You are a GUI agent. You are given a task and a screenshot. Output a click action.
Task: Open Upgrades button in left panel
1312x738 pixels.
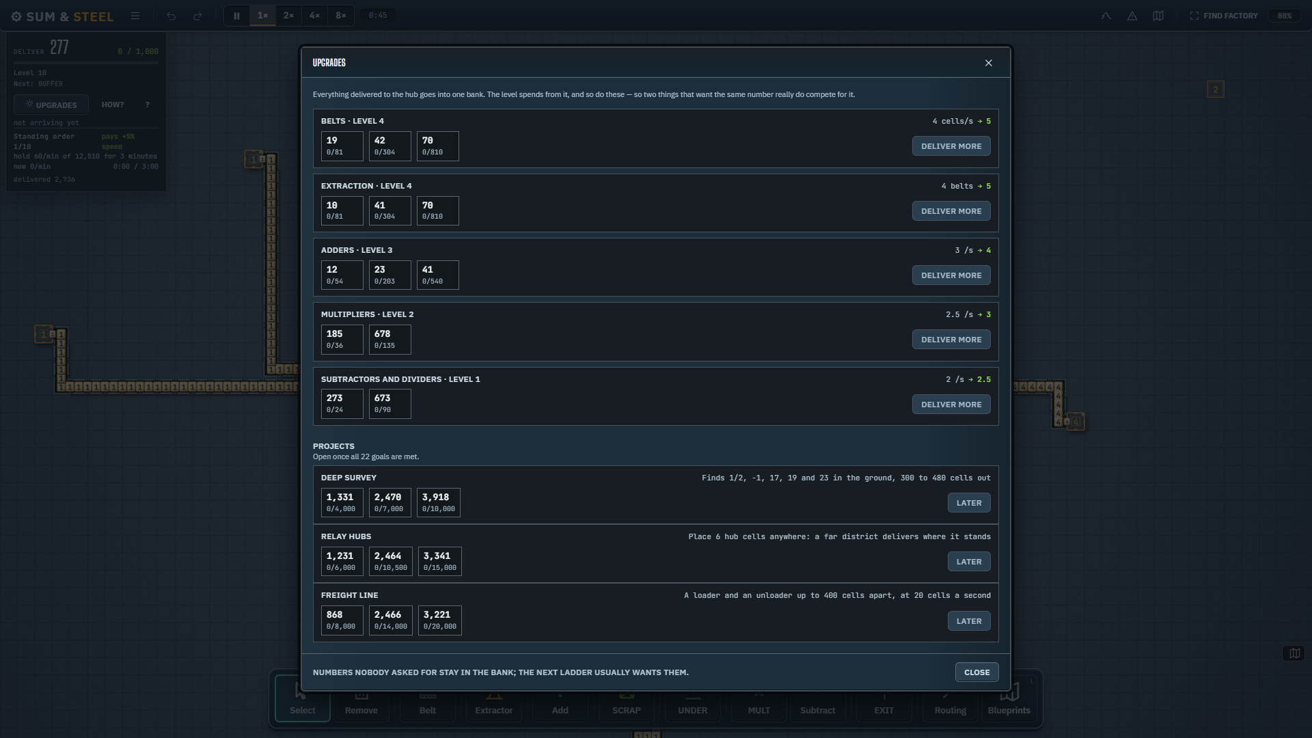(x=51, y=105)
